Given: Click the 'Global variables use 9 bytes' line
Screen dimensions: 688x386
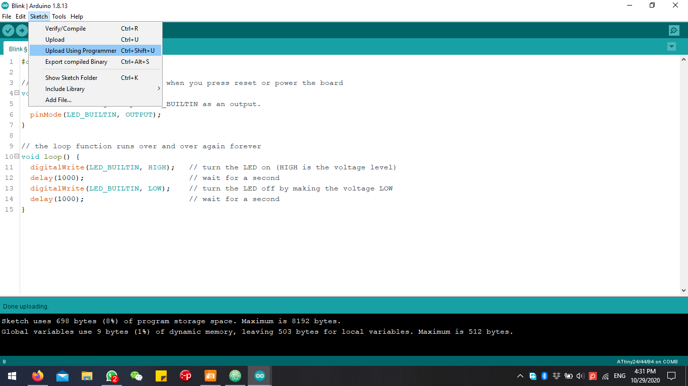Looking at the screenshot, I should click(257, 332).
